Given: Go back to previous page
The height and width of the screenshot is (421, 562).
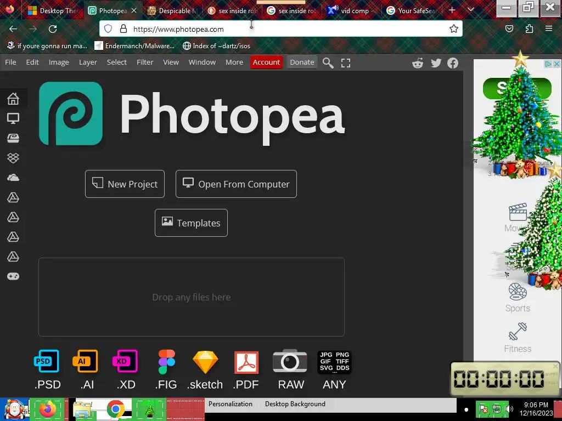Looking at the screenshot, I should [13, 29].
